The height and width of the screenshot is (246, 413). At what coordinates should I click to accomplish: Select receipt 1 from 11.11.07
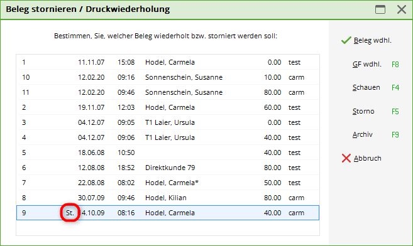168,62
